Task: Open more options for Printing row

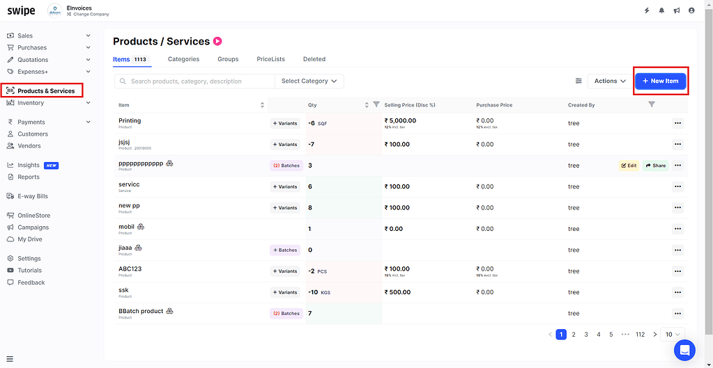Action: [x=677, y=123]
